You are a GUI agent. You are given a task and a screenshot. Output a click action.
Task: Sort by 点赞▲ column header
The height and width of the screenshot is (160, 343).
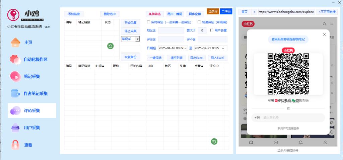point(199,66)
